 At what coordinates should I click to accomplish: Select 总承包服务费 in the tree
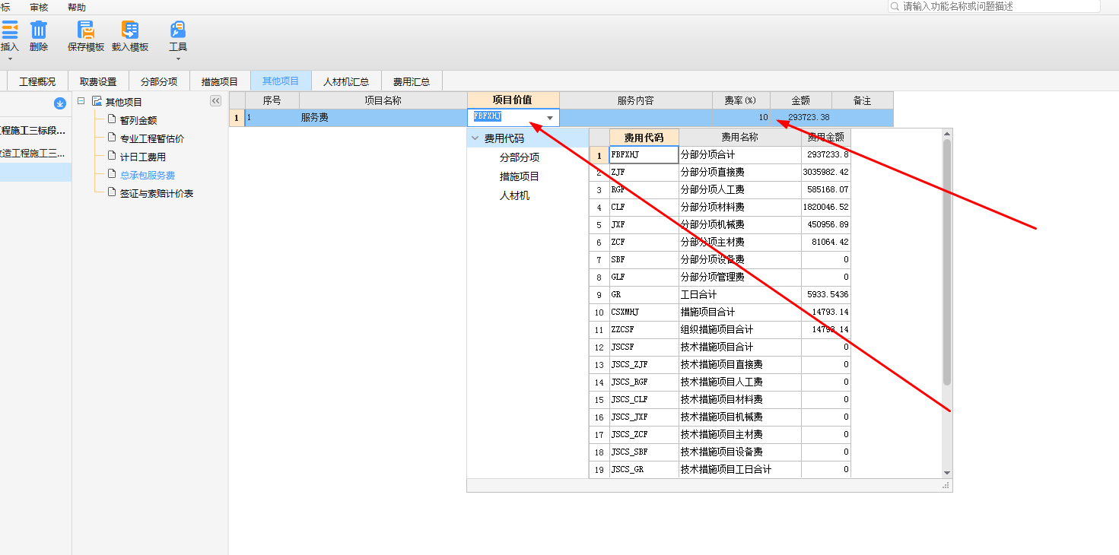click(148, 175)
